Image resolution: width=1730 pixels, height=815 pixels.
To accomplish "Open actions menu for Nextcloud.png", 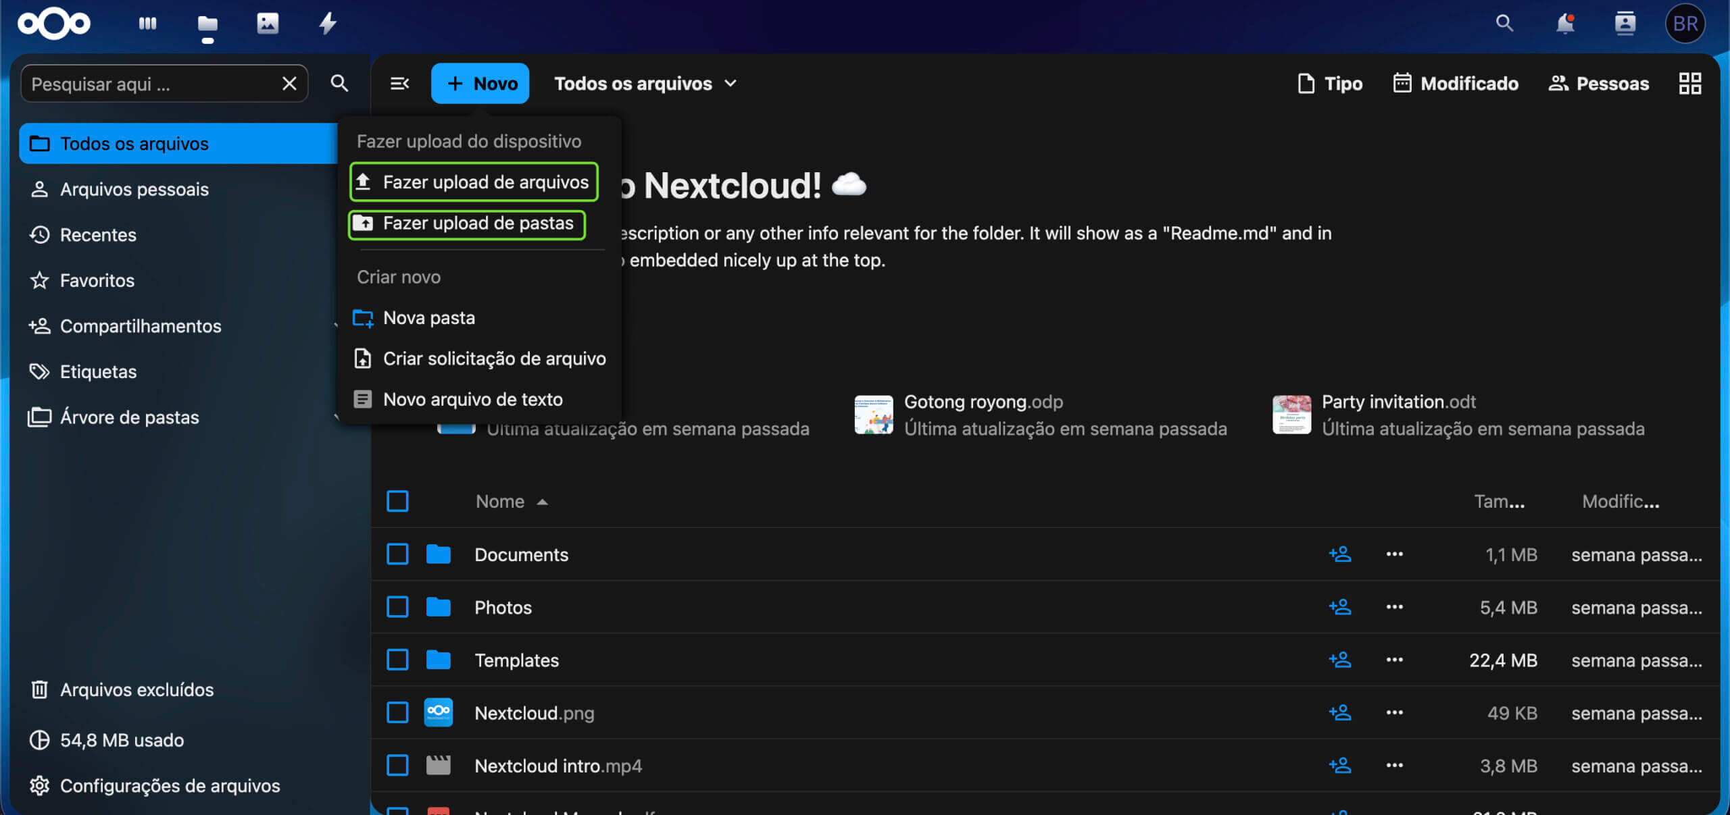I will [1395, 712].
